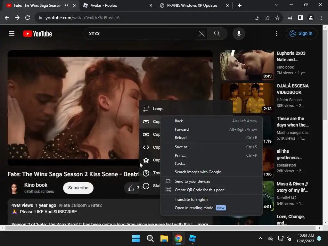Open YouTube settings three-dot menu
Viewport: 328px width, 246px height.
coord(276,33)
